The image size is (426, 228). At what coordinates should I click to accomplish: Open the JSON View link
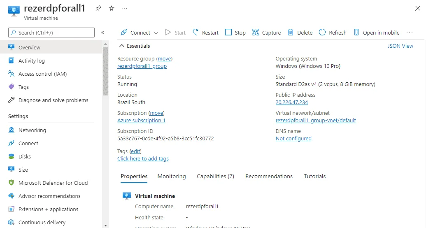pos(400,46)
